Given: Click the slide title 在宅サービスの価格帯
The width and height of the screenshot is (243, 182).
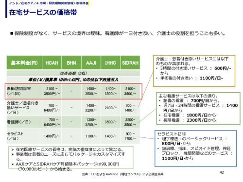Looking at the screenshot, I should [43, 12].
